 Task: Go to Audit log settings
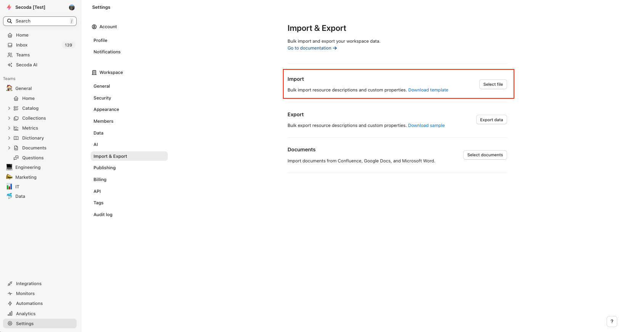point(103,215)
